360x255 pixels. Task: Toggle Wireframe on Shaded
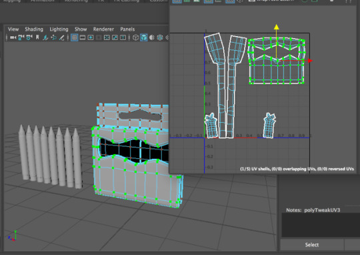tap(160, 37)
